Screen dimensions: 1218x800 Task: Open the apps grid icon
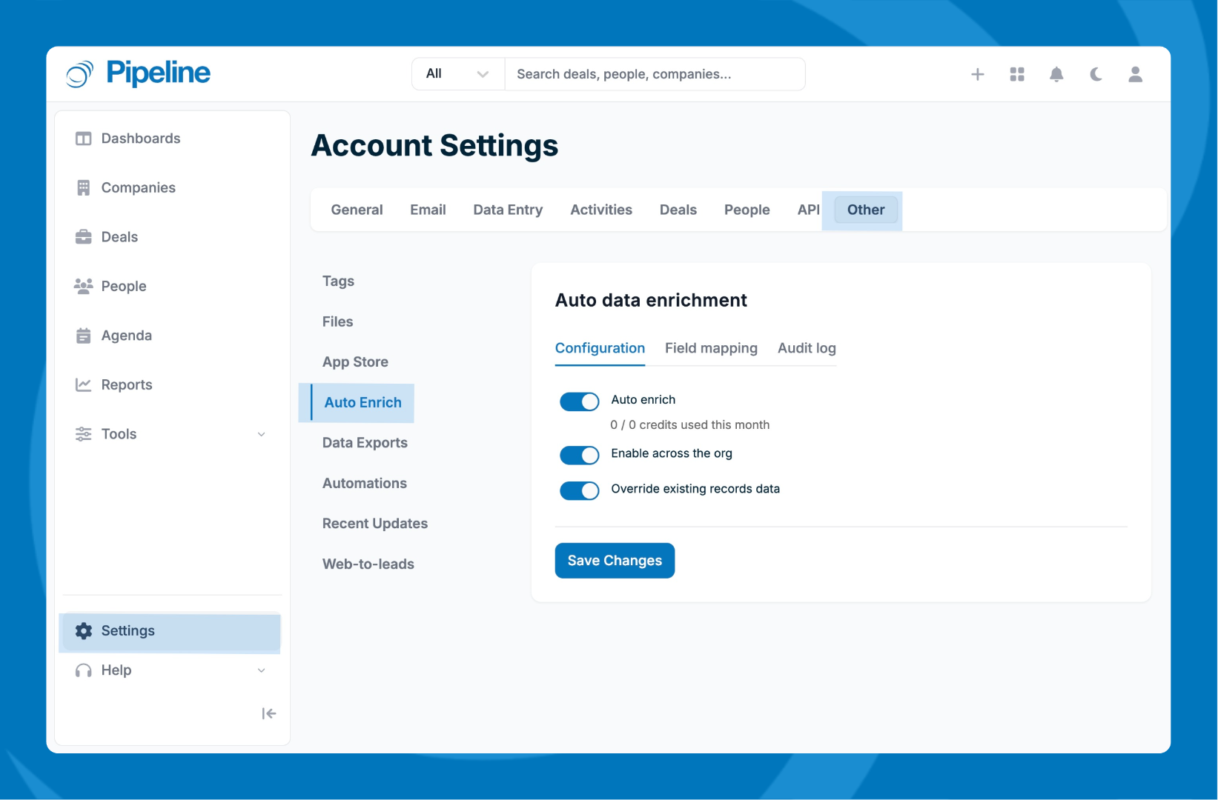[1016, 74]
